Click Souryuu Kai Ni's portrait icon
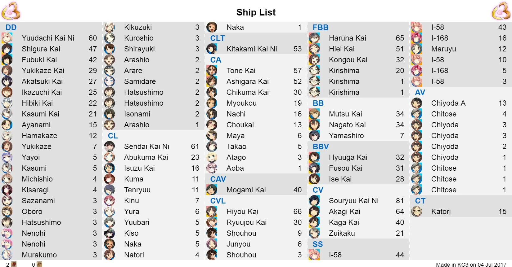This screenshot has width=512, height=267. (x=314, y=201)
